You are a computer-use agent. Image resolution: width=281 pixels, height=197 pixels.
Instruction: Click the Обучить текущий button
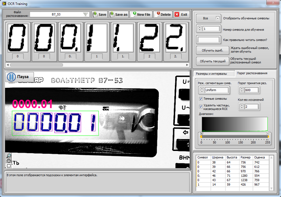pos(212,61)
